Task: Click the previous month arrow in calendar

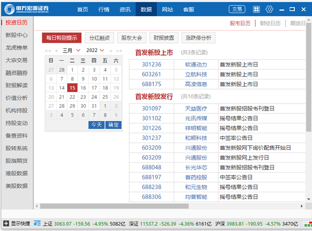Action: (x=56, y=50)
